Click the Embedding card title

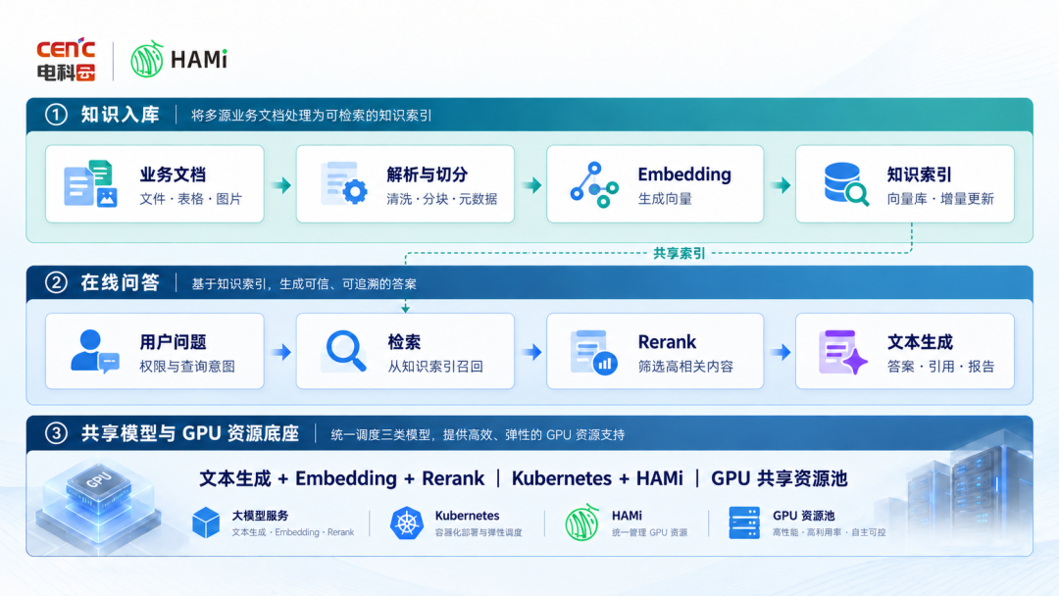pos(684,174)
